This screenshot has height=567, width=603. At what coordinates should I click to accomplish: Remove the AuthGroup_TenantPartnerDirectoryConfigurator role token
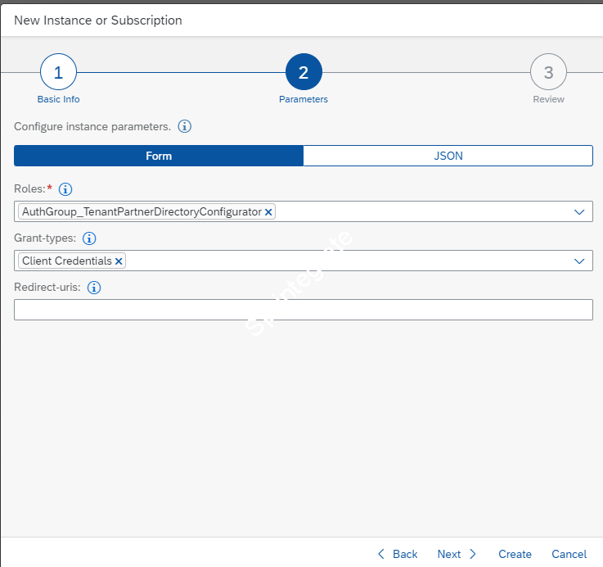pyautogui.click(x=268, y=212)
